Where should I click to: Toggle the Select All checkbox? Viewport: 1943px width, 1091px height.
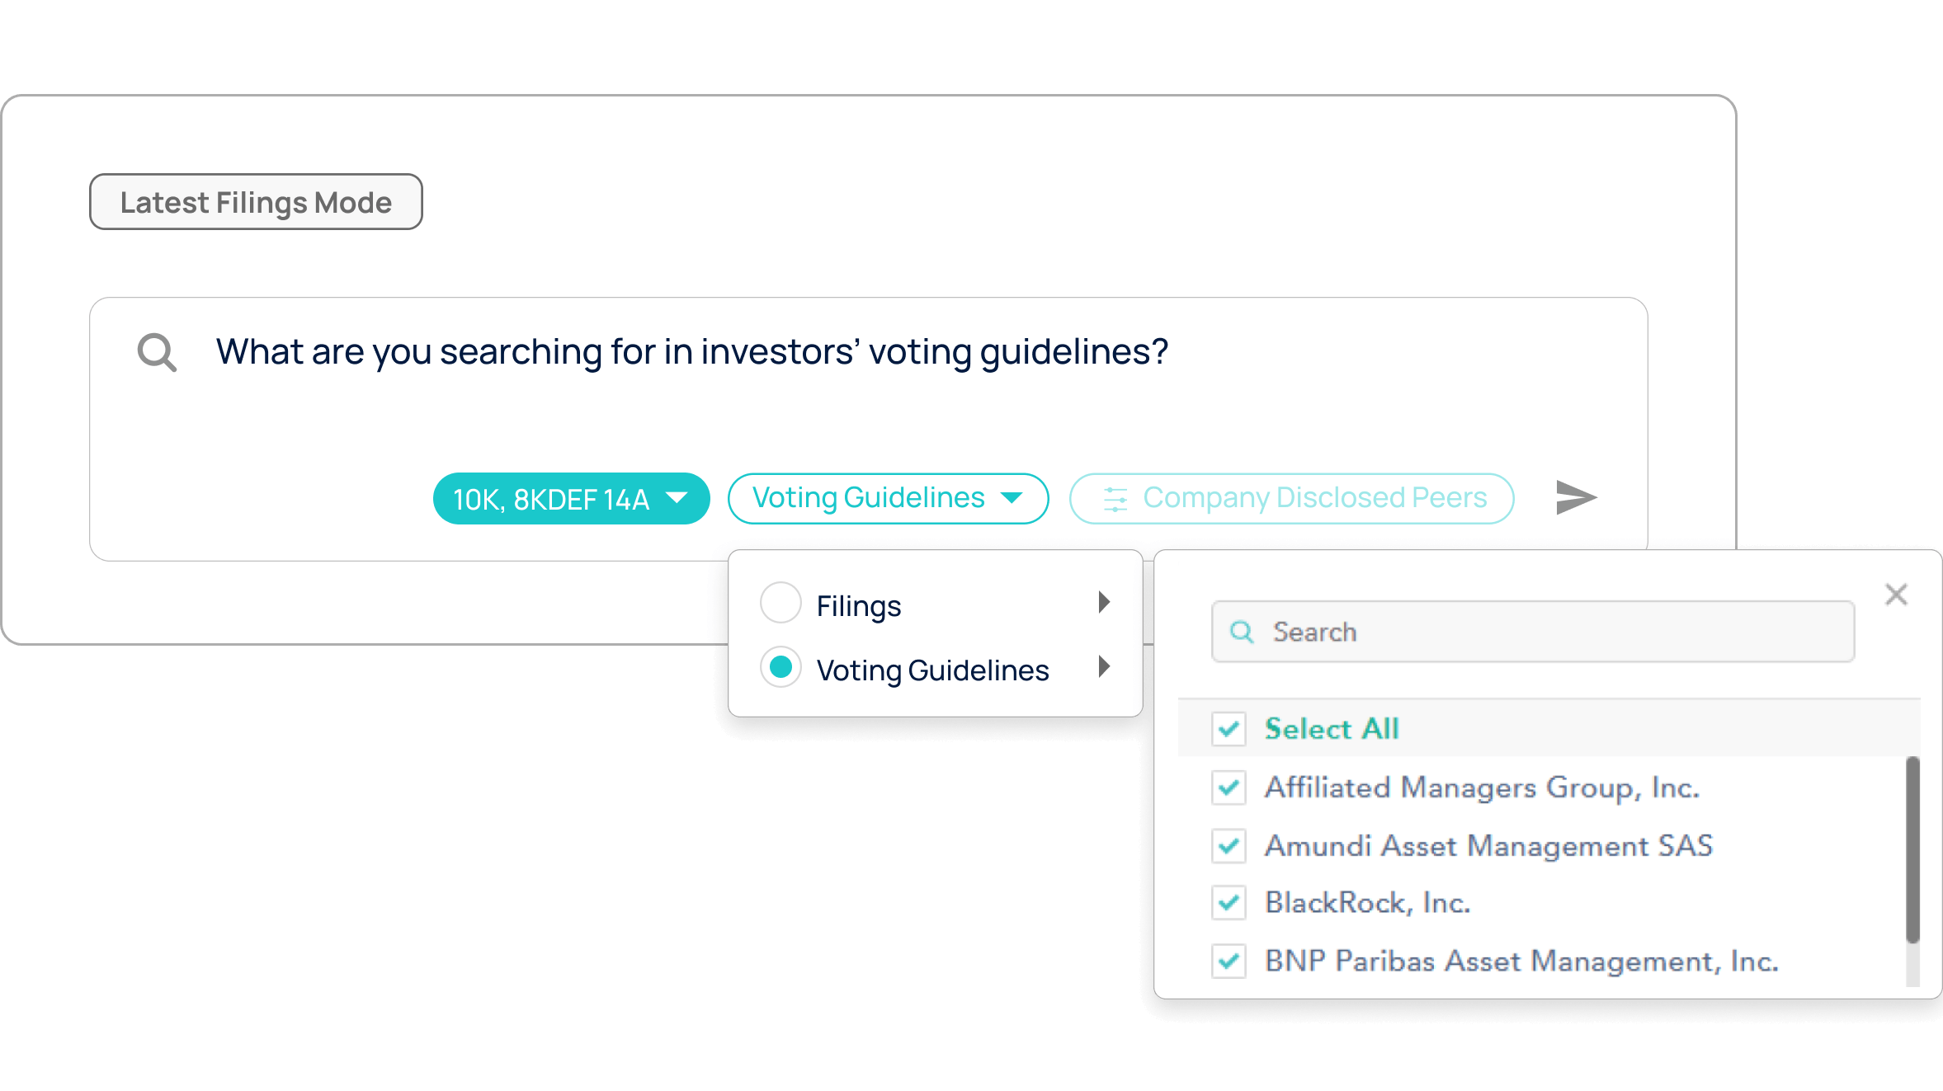click(x=1229, y=729)
